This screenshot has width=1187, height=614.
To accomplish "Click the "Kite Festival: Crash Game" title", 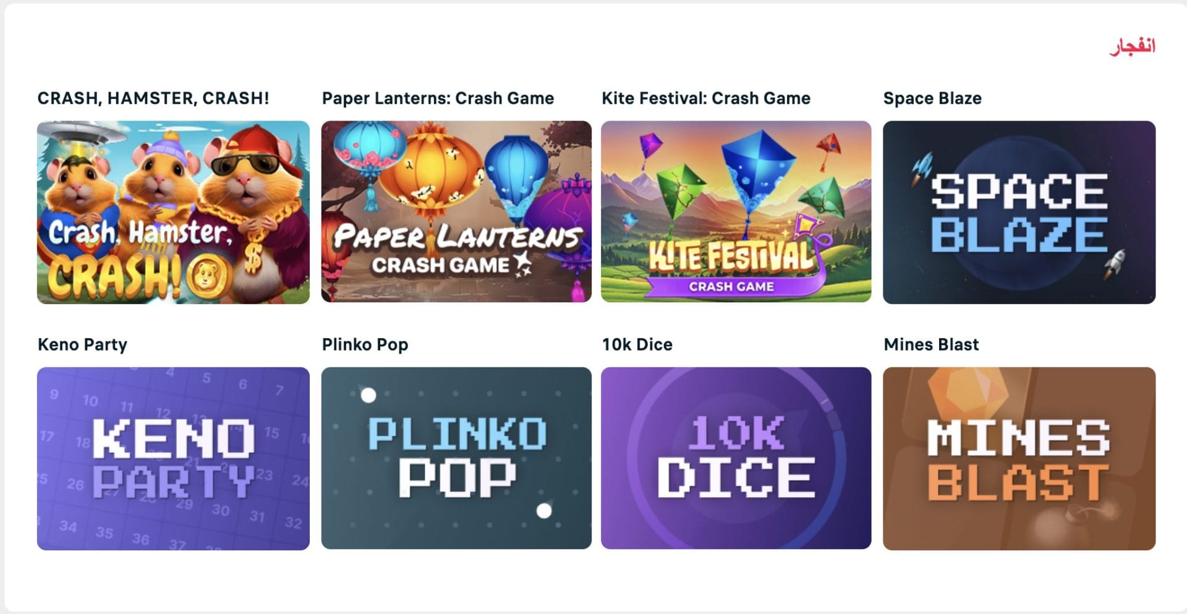I will 706,98.
